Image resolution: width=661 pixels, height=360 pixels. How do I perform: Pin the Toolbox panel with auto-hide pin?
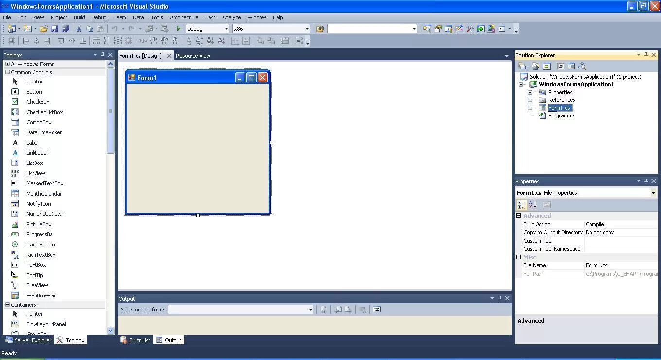click(103, 55)
